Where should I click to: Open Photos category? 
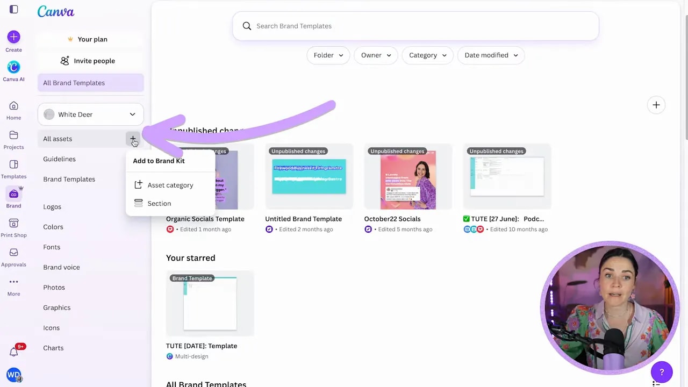pos(54,288)
